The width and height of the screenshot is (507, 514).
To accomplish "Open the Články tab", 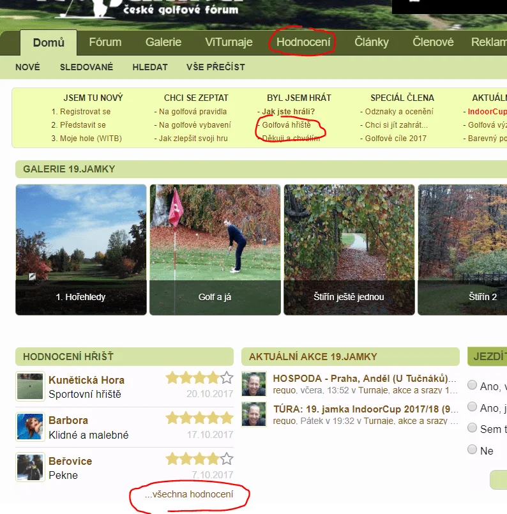I will [x=372, y=42].
